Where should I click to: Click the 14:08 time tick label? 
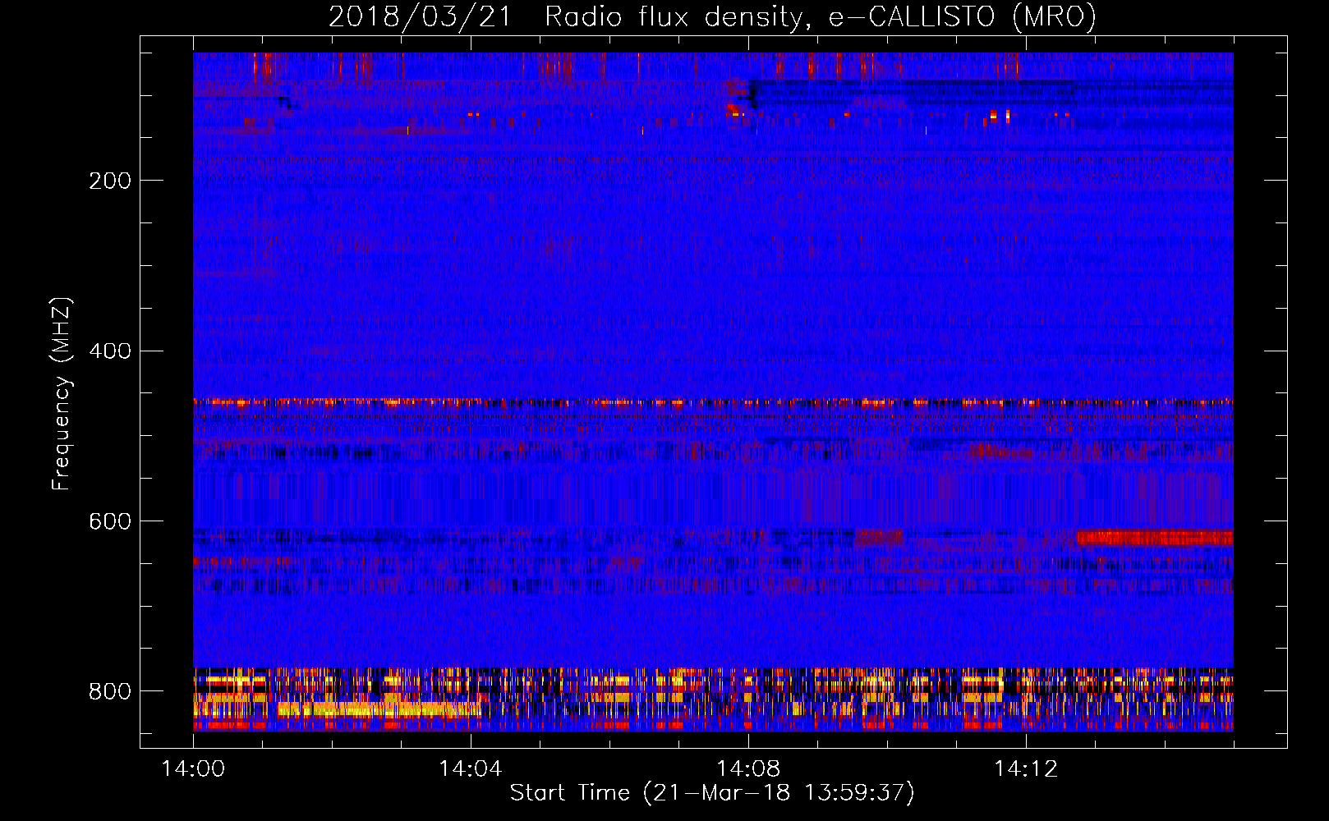[748, 768]
